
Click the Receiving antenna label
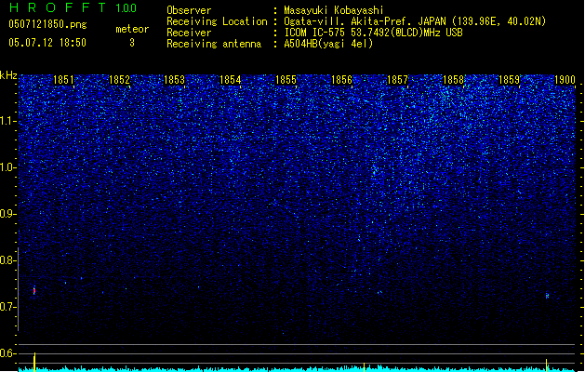(214, 44)
